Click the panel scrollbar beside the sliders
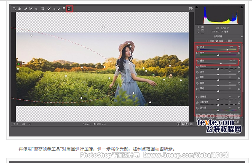Image resolution: width=252 pixels, height=163 pixels. tap(242, 68)
